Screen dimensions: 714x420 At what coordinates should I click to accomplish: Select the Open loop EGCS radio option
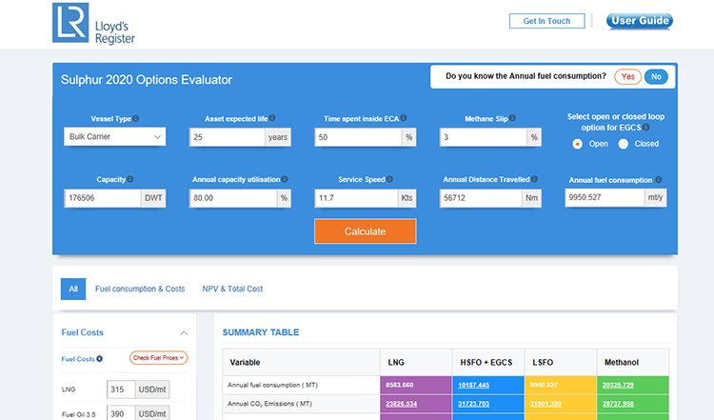click(x=578, y=144)
